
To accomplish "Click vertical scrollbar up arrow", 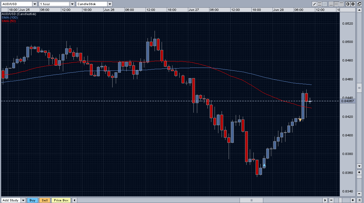I will 360,10.
